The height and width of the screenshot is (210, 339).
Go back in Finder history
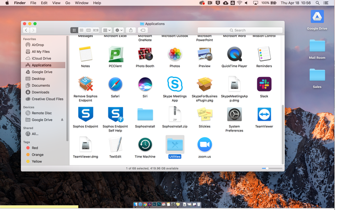click(x=26, y=30)
